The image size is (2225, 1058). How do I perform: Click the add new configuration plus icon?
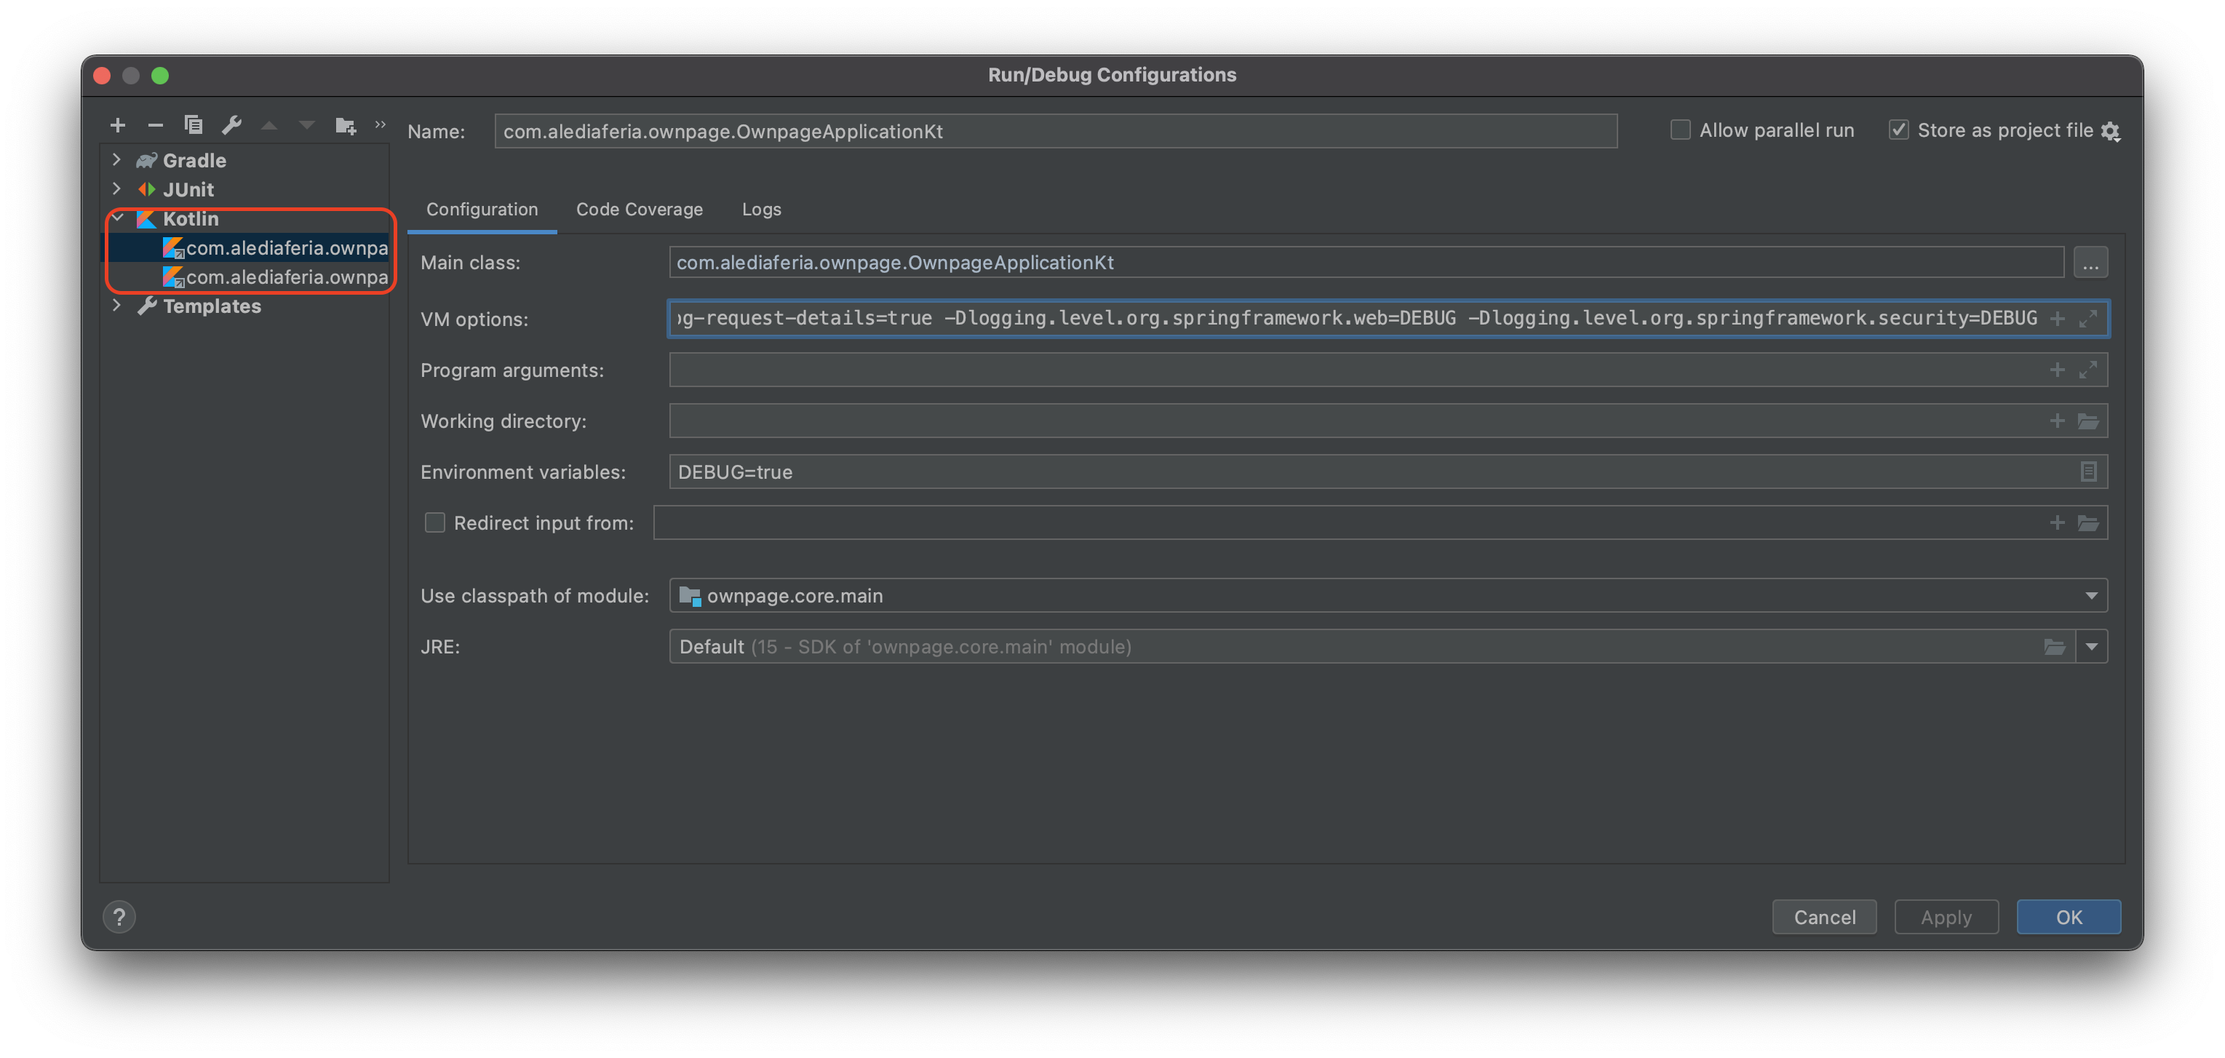click(x=119, y=125)
